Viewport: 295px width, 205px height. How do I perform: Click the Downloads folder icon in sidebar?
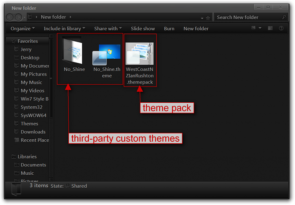17,131
